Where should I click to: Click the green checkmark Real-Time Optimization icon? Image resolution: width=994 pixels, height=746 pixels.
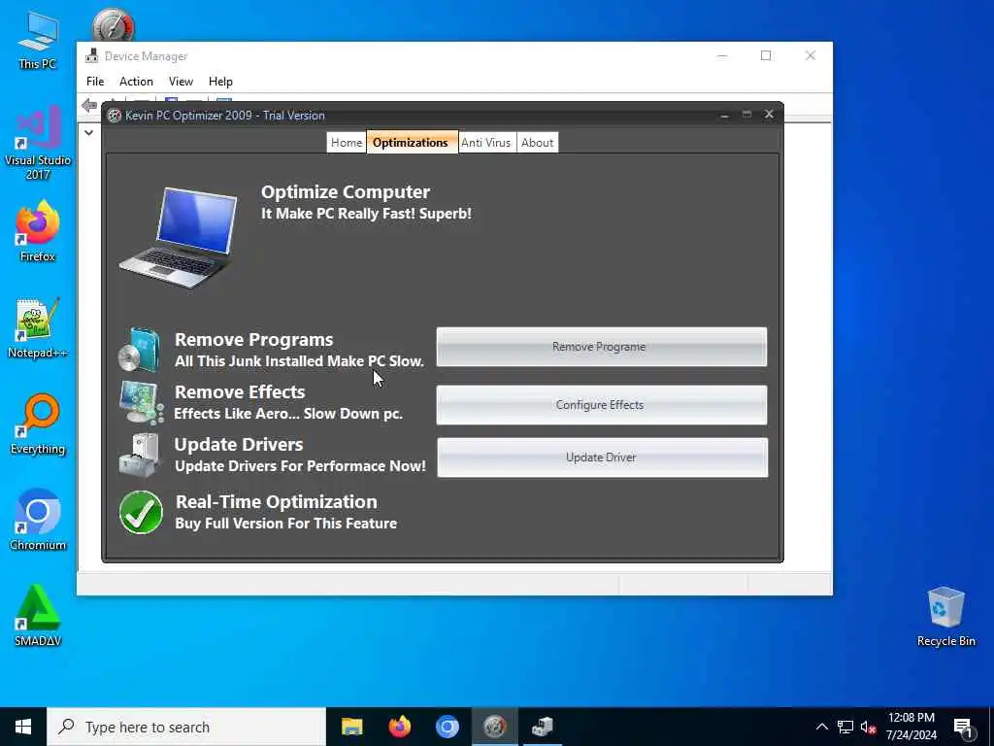point(141,512)
